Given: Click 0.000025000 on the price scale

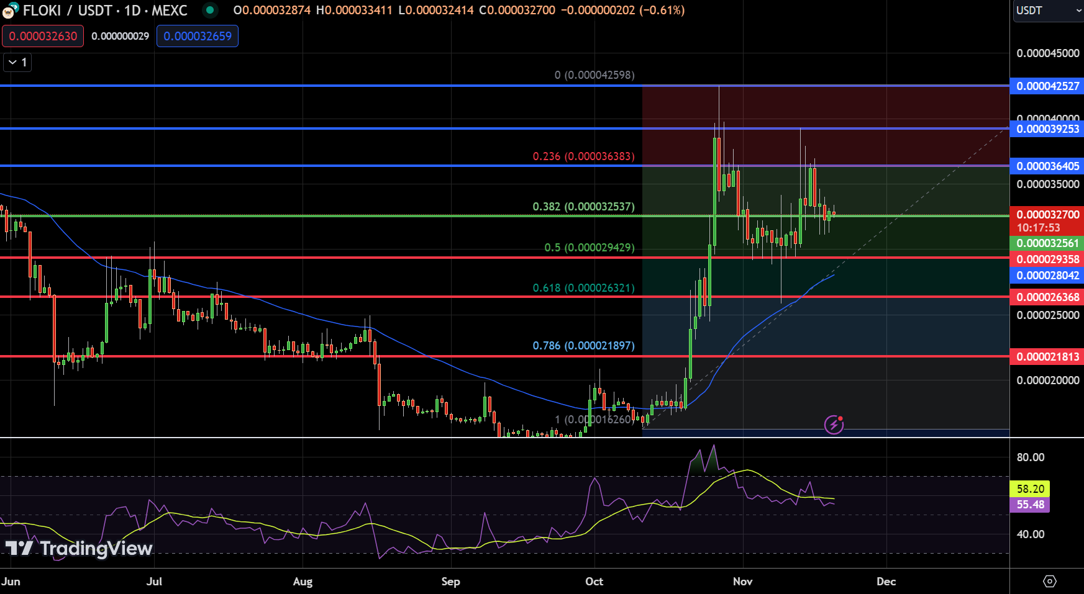Looking at the screenshot, I should (x=1048, y=315).
